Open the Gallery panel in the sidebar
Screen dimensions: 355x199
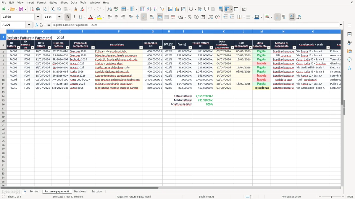point(349,51)
